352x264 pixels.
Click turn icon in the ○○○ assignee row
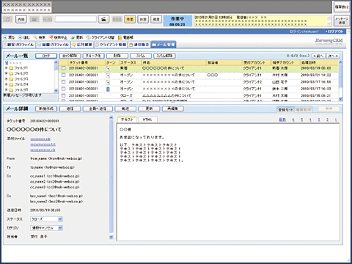(x=108, y=76)
